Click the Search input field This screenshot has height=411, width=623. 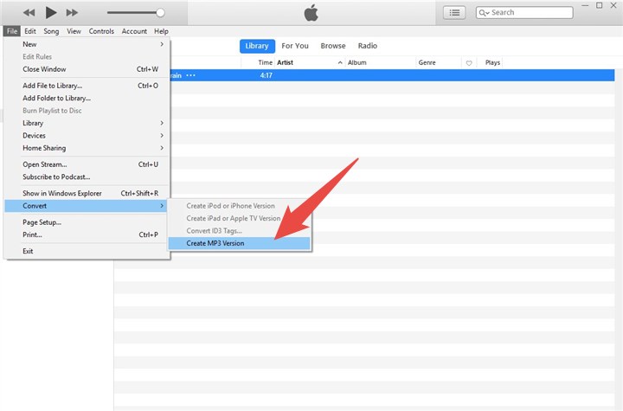pyautogui.click(x=524, y=13)
